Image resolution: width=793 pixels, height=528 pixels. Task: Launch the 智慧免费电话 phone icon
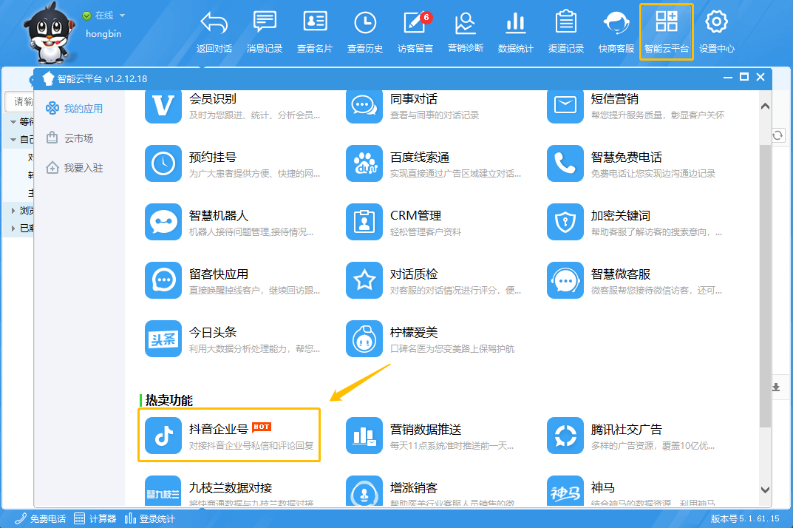tap(565, 163)
